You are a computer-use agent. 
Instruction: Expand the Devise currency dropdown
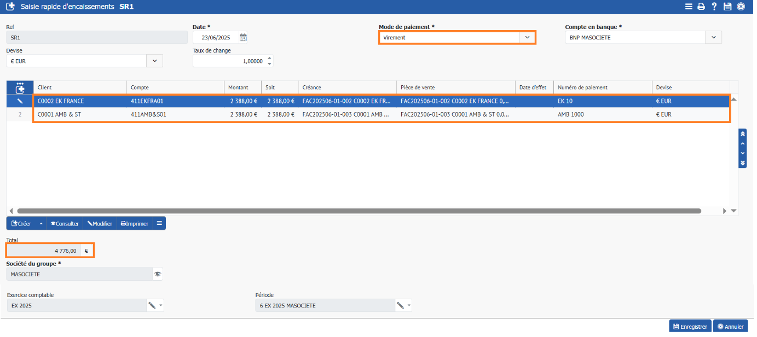[x=154, y=61]
